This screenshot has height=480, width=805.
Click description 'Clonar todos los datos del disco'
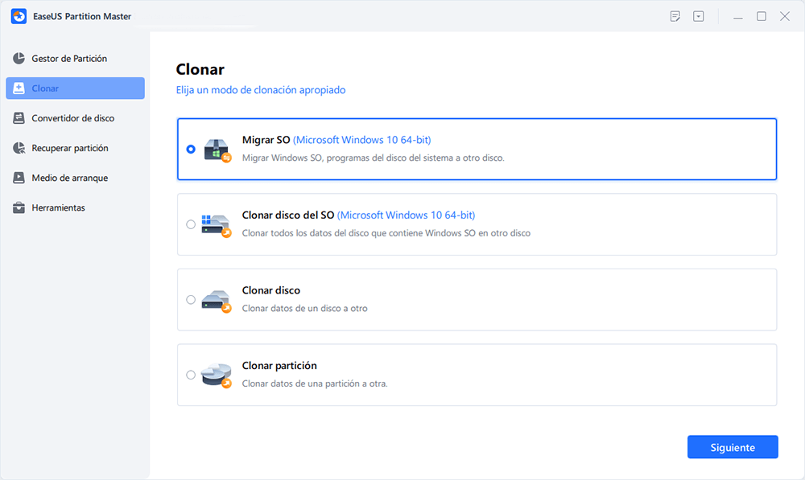click(386, 233)
